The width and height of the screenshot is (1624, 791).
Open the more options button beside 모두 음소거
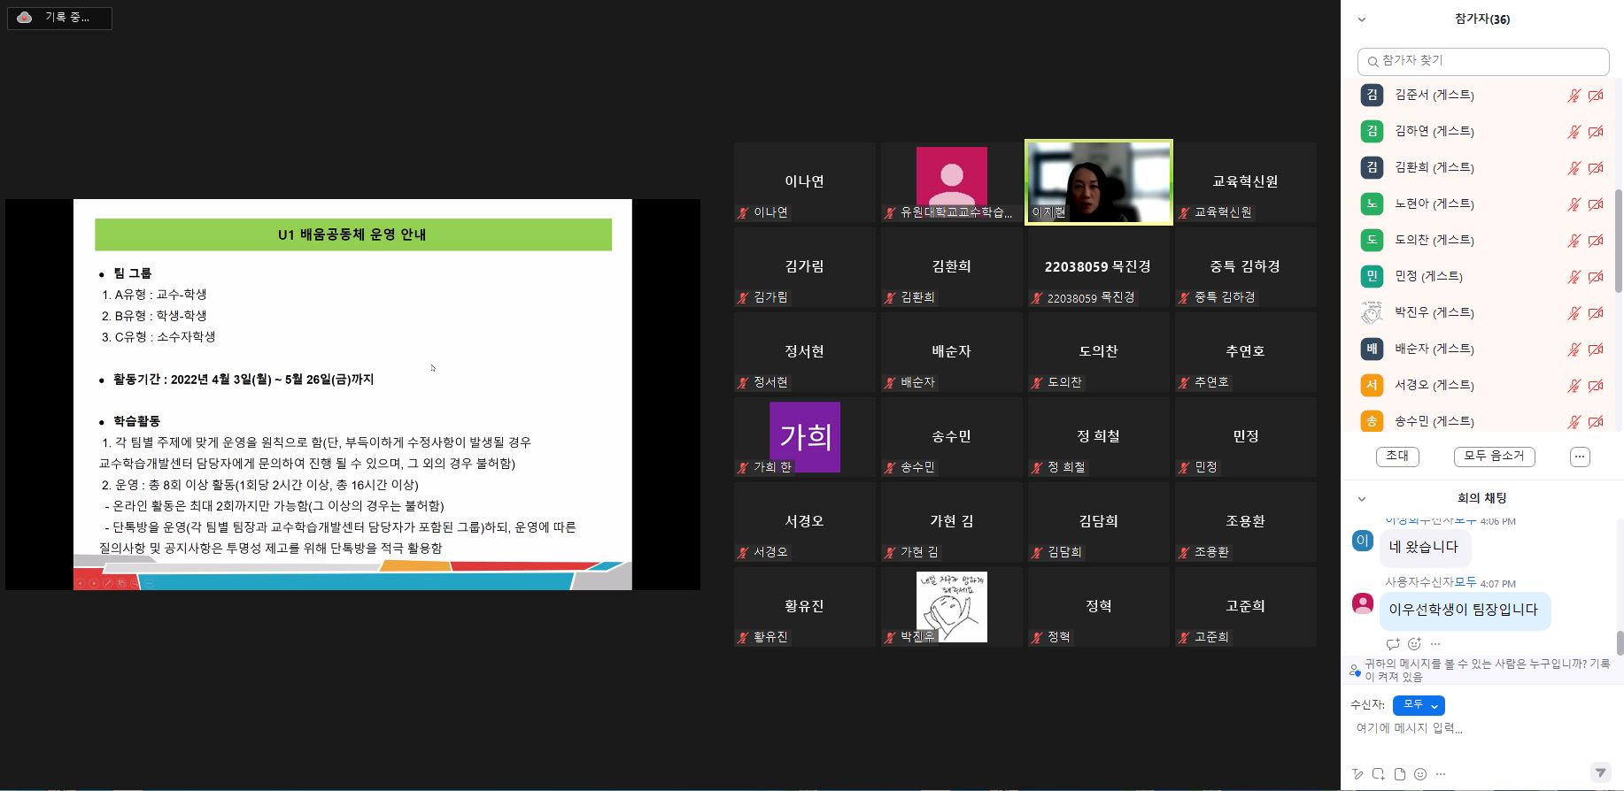(x=1580, y=457)
